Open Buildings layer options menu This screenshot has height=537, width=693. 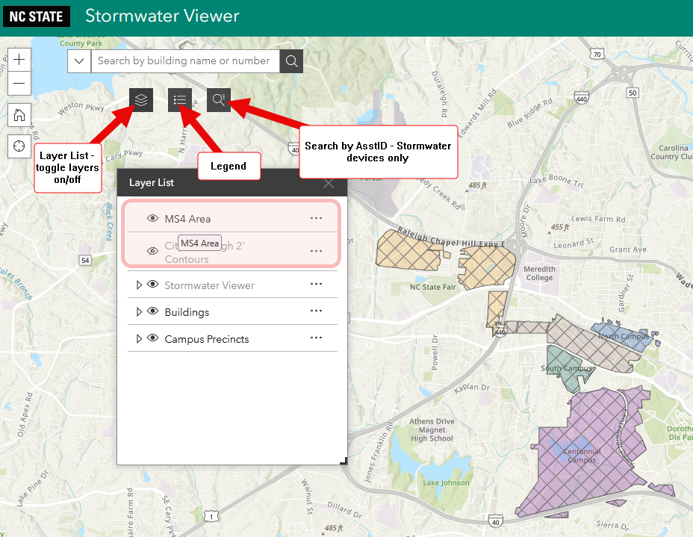click(x=316, y=311)
